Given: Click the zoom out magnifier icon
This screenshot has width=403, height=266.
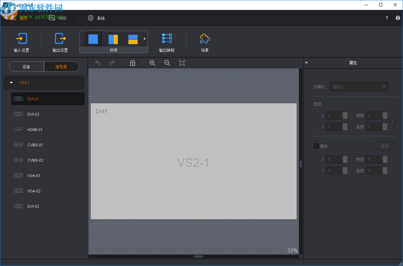Looking at the screenshot, I should tap(167, 63).
